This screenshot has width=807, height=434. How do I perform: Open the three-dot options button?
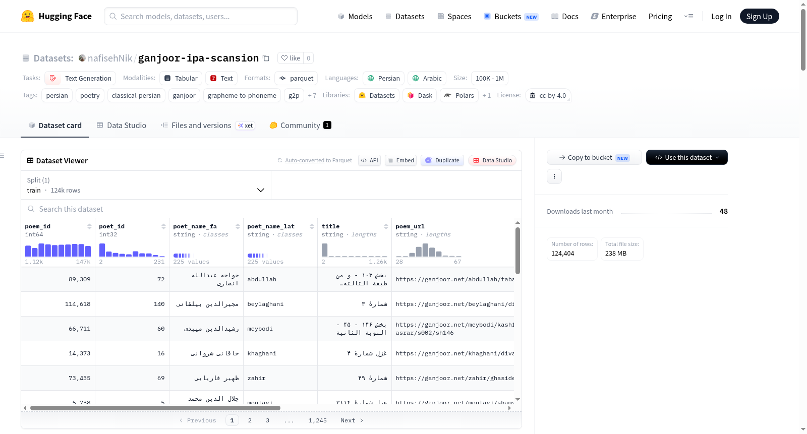[x=554, y=176]
